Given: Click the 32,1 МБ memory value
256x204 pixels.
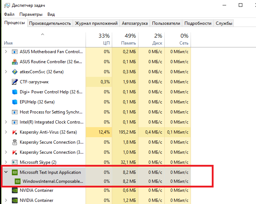Looking at the screenshot, I should coord(128,162).
